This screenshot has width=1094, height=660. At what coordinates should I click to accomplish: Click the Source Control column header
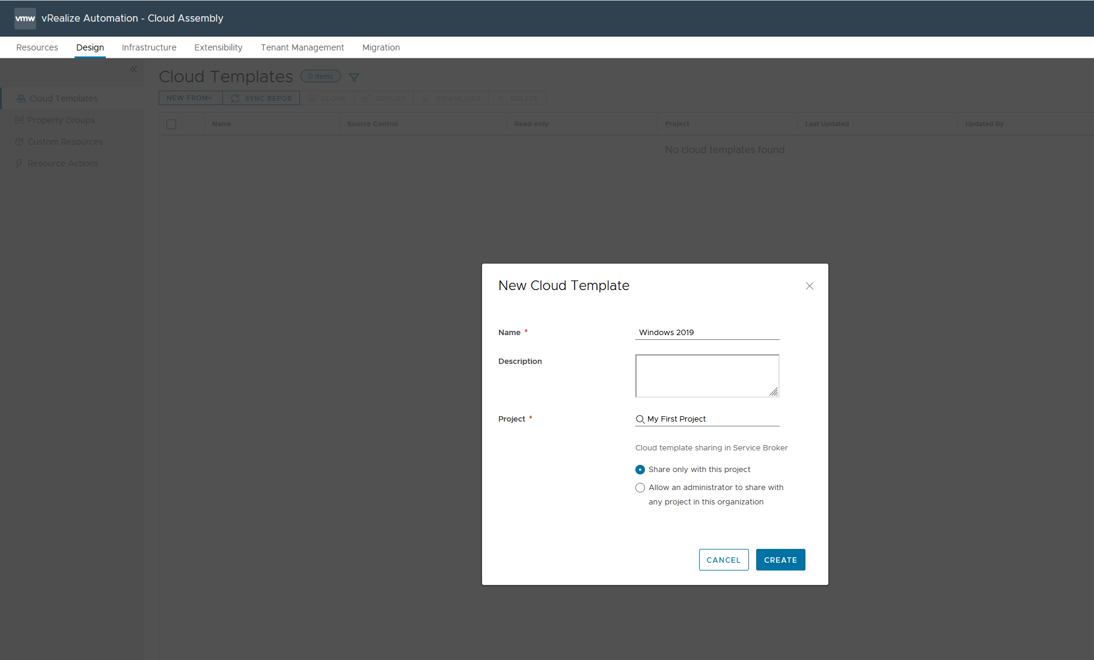coord(372,124)
